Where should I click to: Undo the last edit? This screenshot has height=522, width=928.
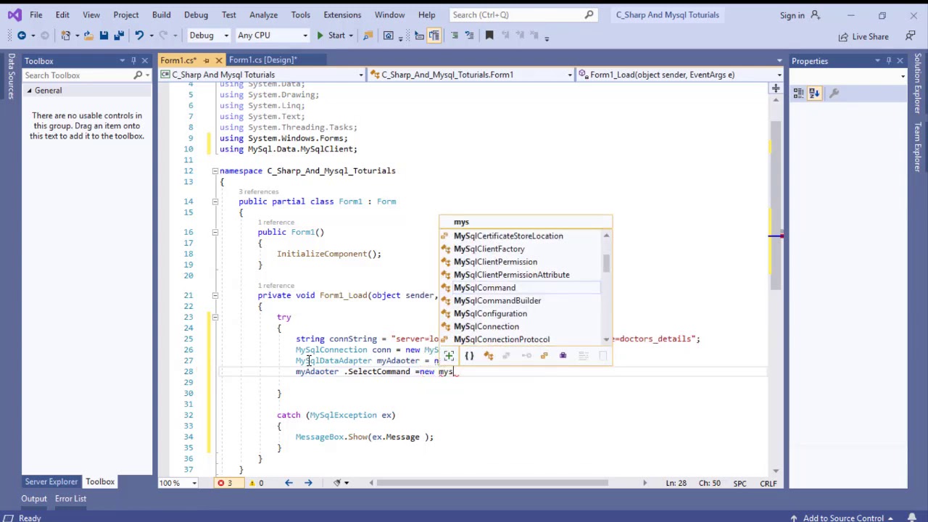click(139, 36)
